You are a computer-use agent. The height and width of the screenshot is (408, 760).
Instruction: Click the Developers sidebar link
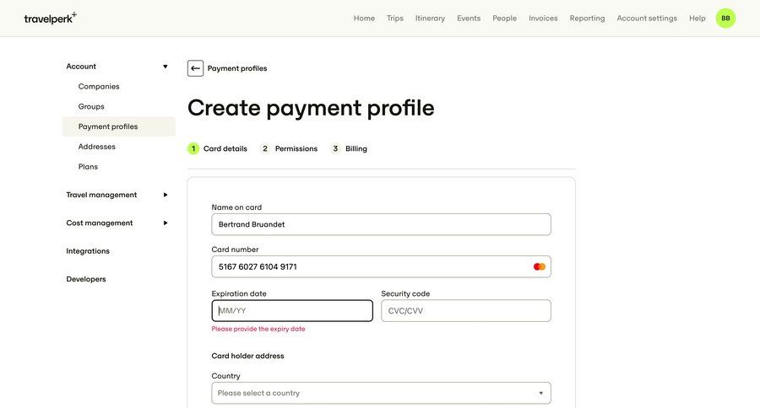coord(86,279)
